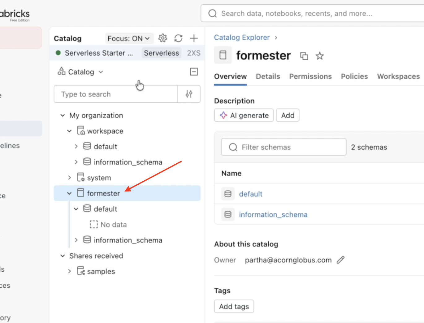Viewport: 424px width, 323px height.
Task: Open the information_schema link in table
Action: point(273,214)
